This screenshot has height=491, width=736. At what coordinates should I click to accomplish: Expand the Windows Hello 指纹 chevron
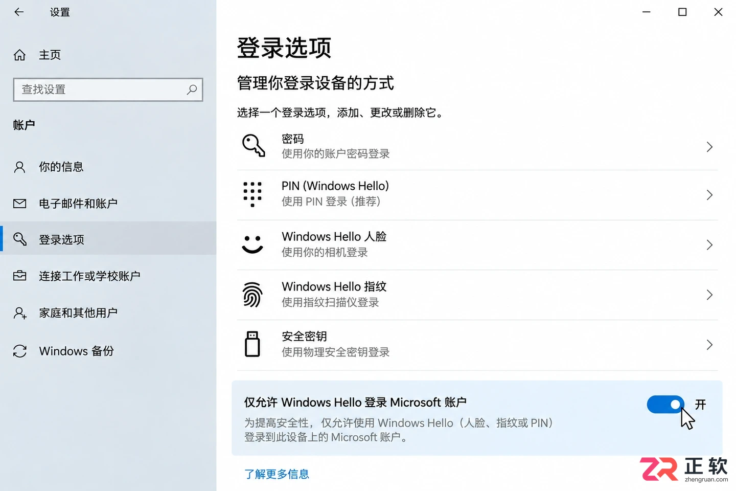709,295
